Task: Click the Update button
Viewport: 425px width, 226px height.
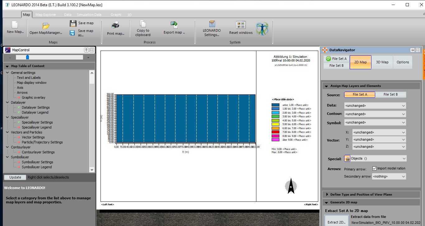Action: tap(15, 177)
